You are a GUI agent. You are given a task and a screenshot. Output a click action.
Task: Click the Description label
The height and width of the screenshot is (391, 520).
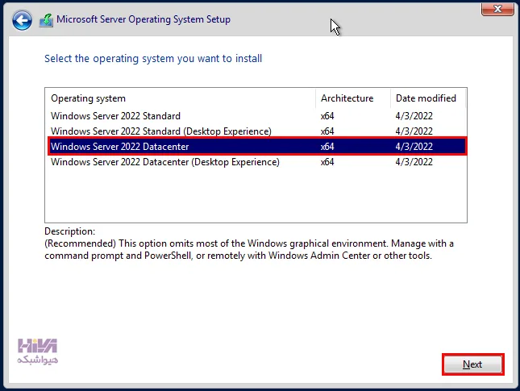69,231
